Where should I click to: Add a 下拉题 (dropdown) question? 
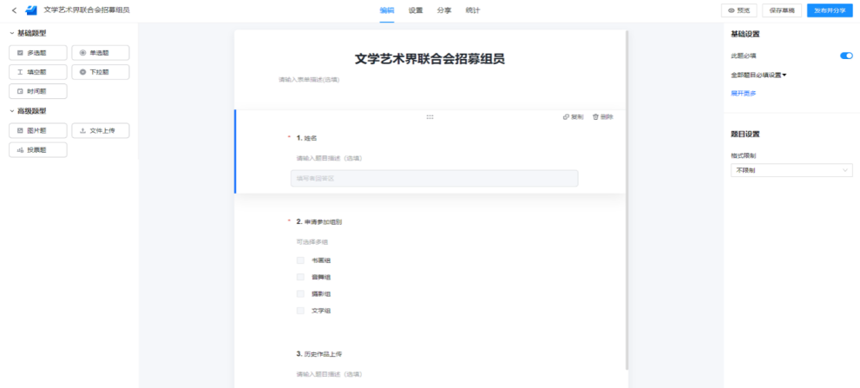click(100, 72)
